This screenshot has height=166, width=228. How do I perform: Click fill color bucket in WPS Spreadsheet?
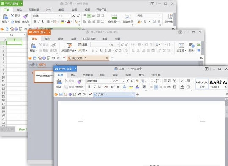click(x=63, y=22)
